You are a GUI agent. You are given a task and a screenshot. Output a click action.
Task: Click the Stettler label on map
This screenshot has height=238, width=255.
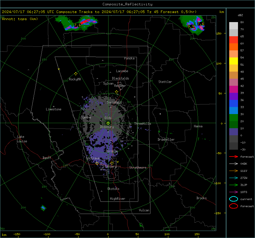coord(165,82)
